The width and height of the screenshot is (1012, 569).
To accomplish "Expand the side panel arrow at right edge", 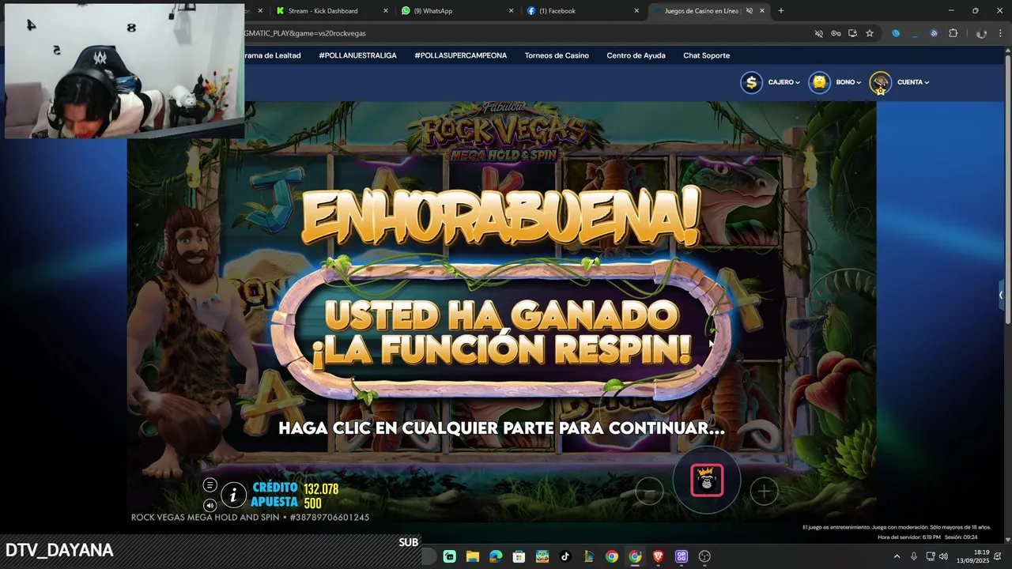I will point(1001,295).
